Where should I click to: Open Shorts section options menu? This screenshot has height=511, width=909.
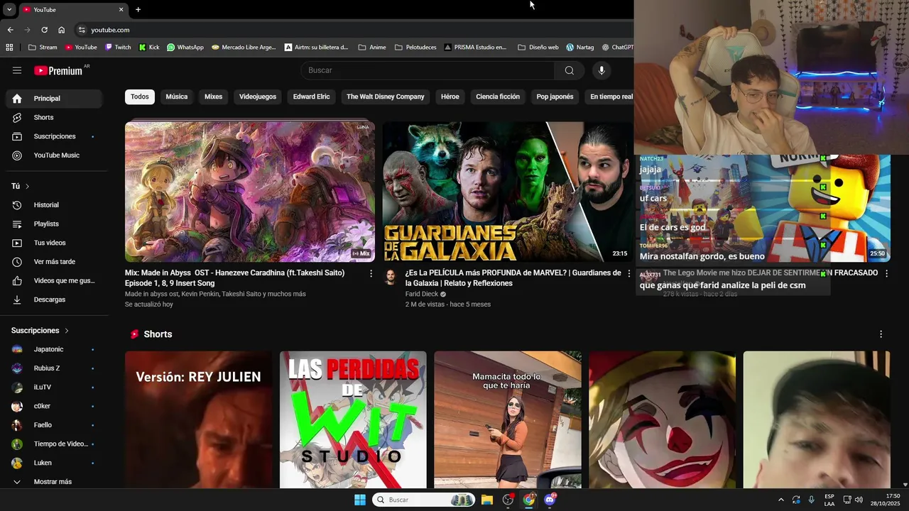pyautogui.click(x=881, y=334)
